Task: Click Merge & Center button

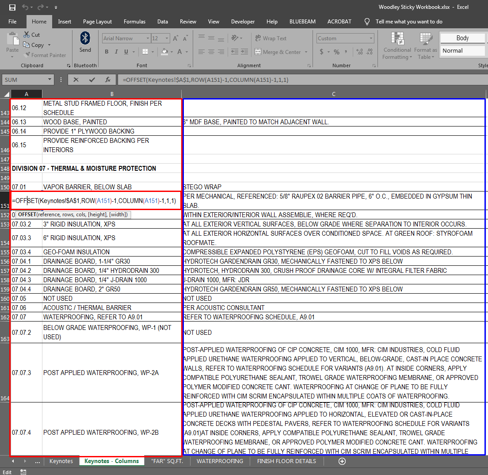Action: 278,52
